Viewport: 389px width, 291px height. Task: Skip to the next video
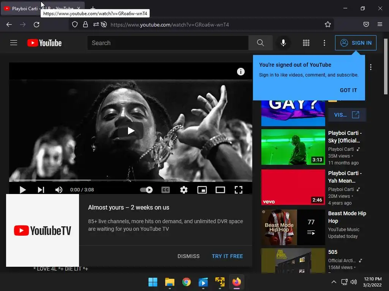(41, 190)
